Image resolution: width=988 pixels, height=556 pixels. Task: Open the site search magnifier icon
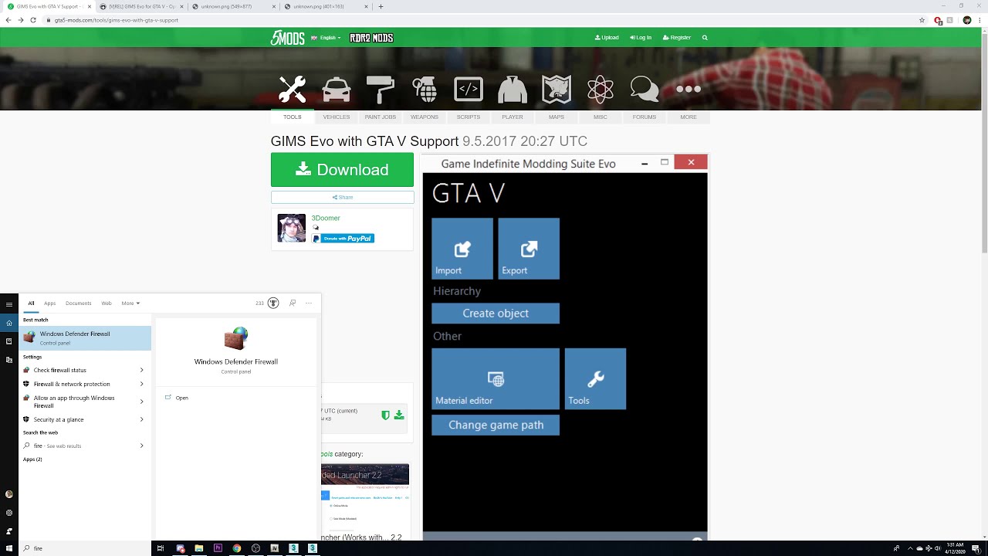pyautogui.click(x=705, y=37)
